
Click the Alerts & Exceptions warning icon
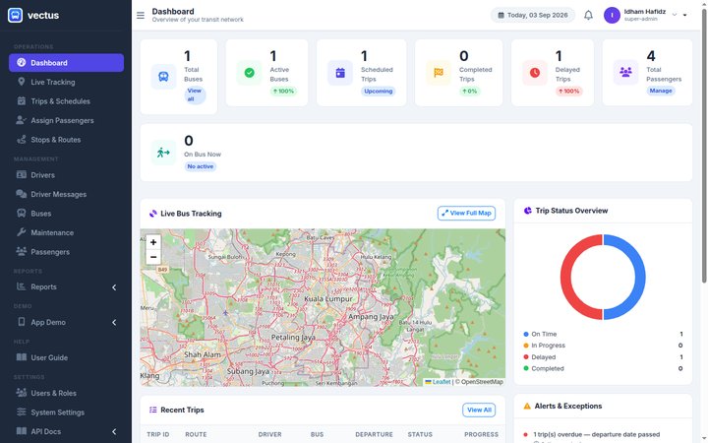(x=527, y=406)
